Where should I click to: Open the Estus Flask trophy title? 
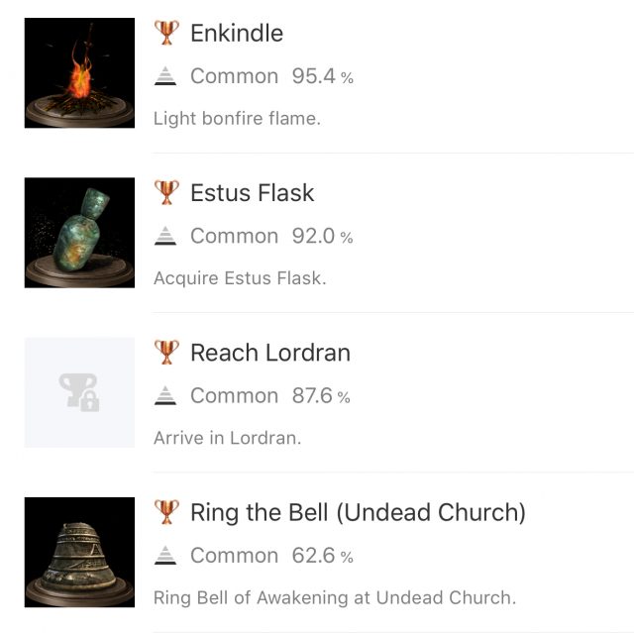tap(252, 192)
